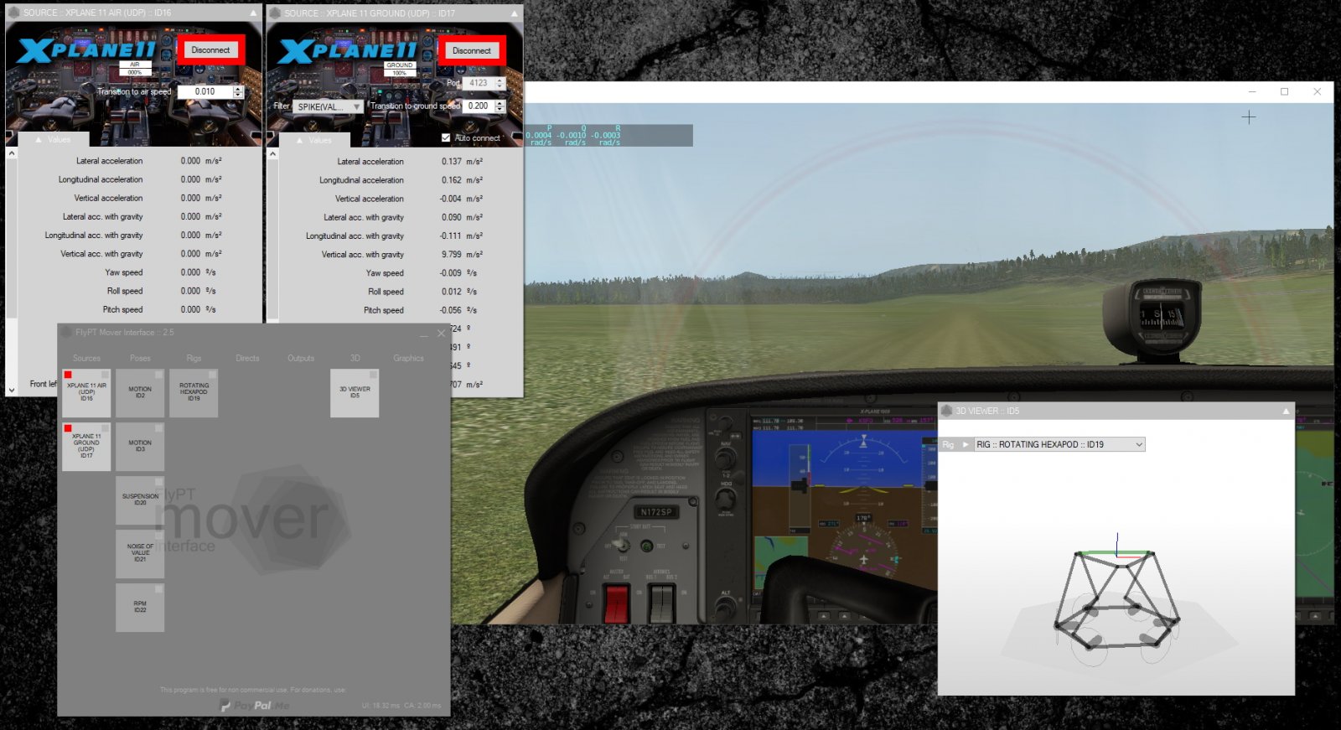Collapse the XPLANE 11 AIR source window with the title triangle
This screenshot has width=1341, height=730.
coord(253,13)
